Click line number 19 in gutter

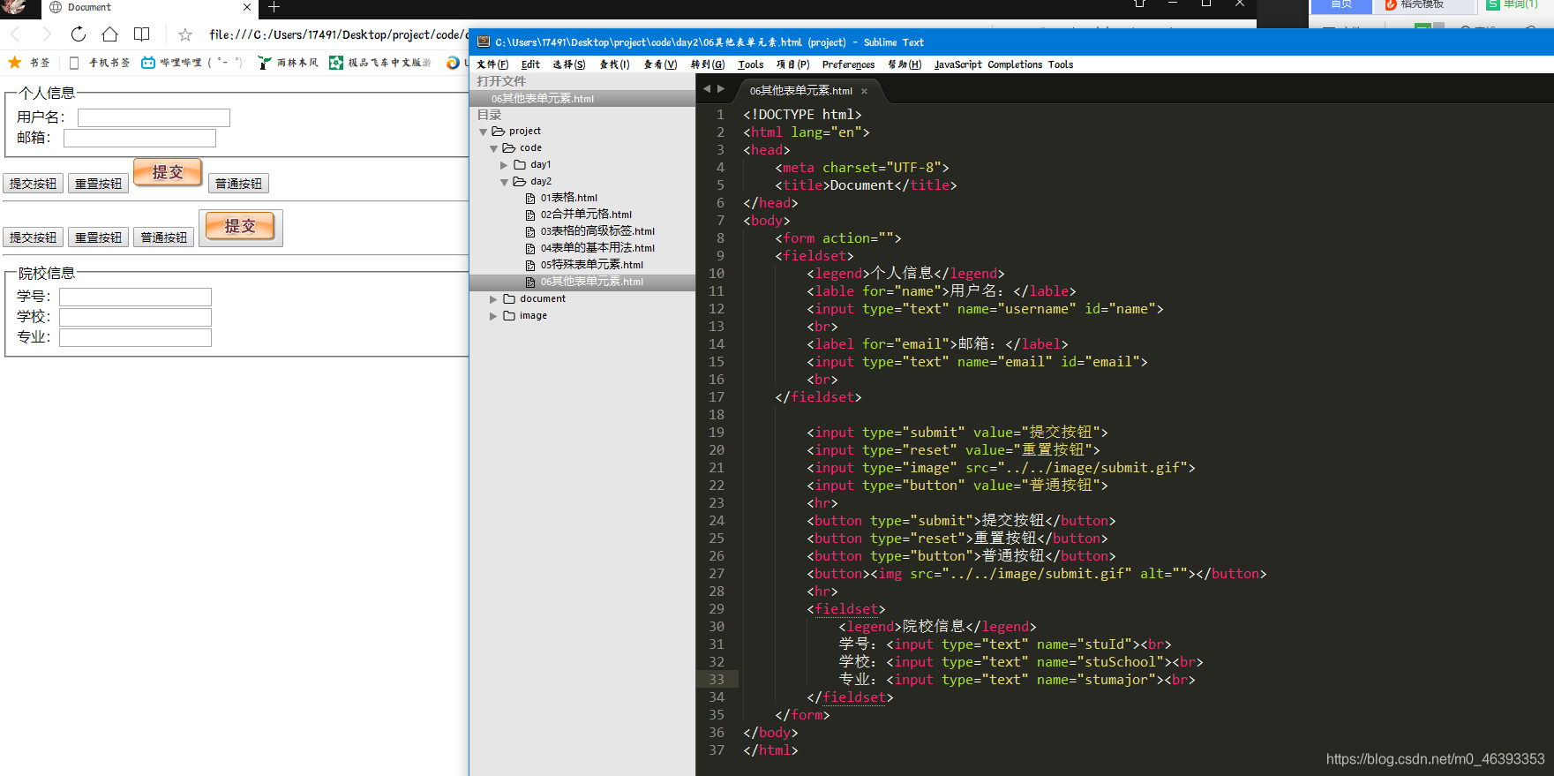pos(717,433)
